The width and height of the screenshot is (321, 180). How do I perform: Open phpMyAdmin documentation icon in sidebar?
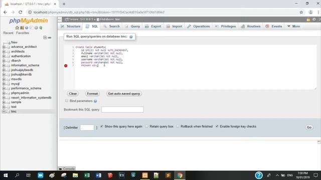click(27, 28)
